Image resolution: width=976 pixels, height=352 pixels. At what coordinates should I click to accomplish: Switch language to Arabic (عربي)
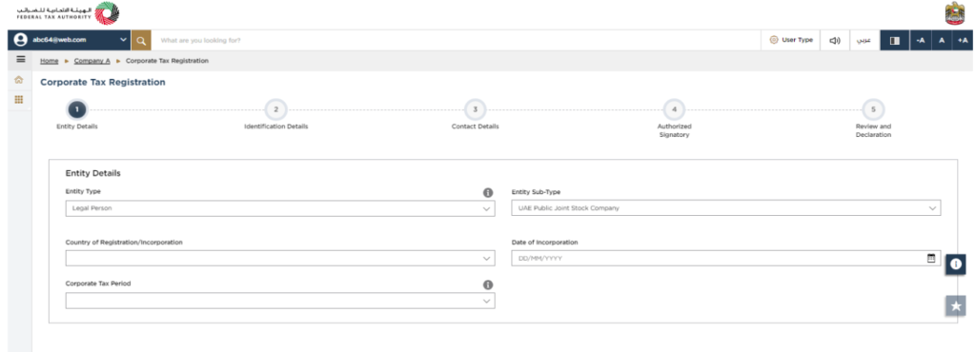[864, 40]
